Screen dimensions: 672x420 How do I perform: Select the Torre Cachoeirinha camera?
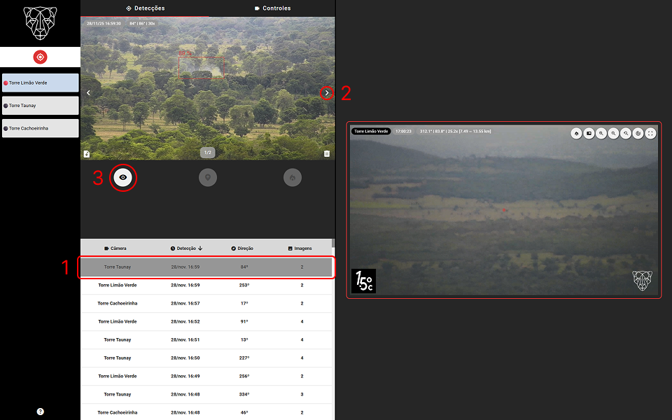point(40,128)
